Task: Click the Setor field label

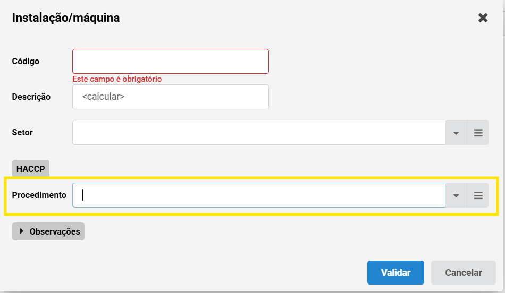Action: (22, 133)
